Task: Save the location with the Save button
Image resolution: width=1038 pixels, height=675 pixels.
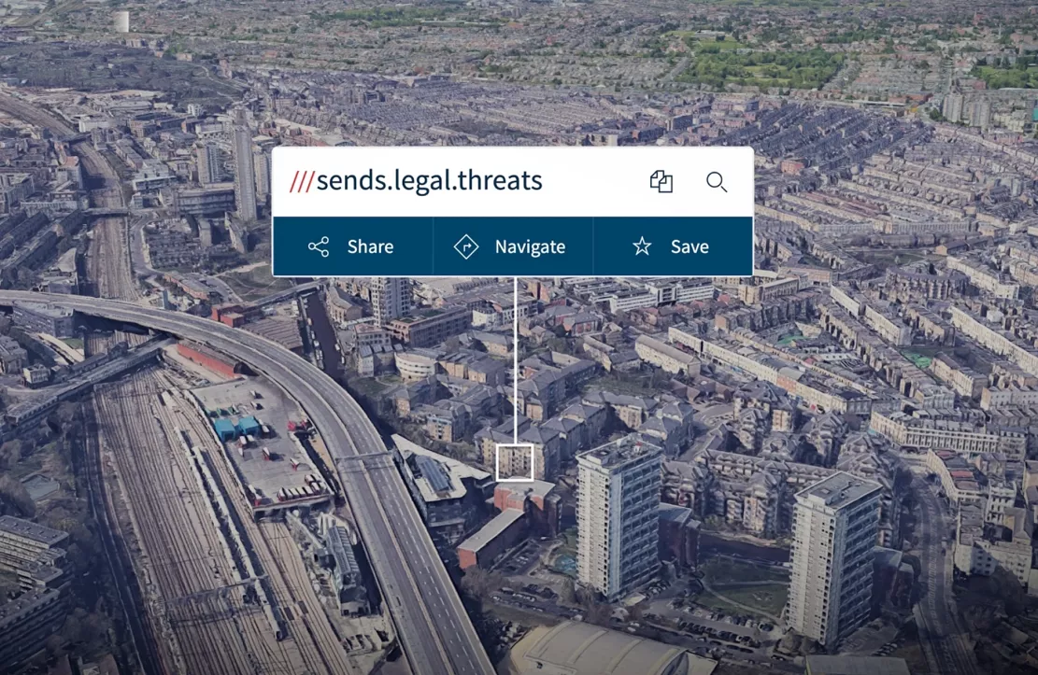Action: coord(673,246)
